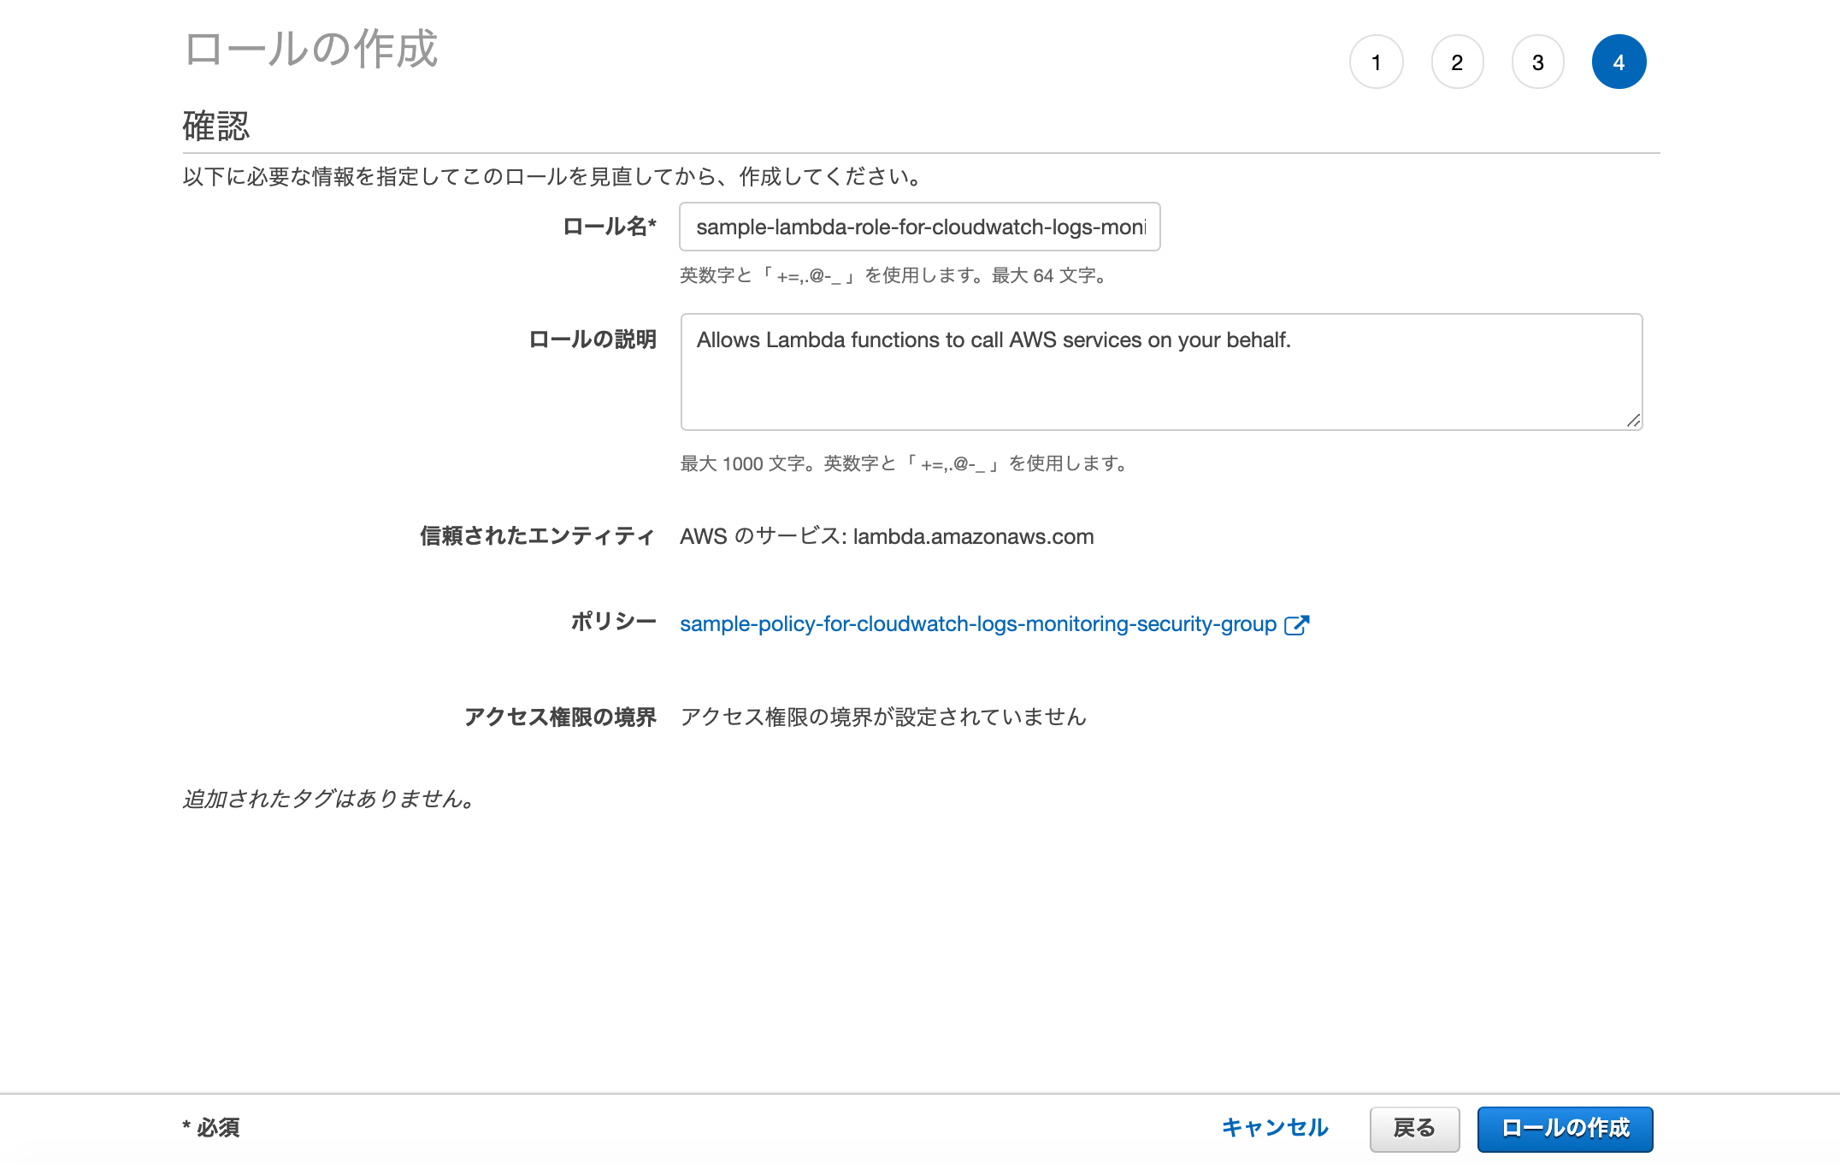
Task: Open the policy's external link icon
Action: pos(1297,624)
